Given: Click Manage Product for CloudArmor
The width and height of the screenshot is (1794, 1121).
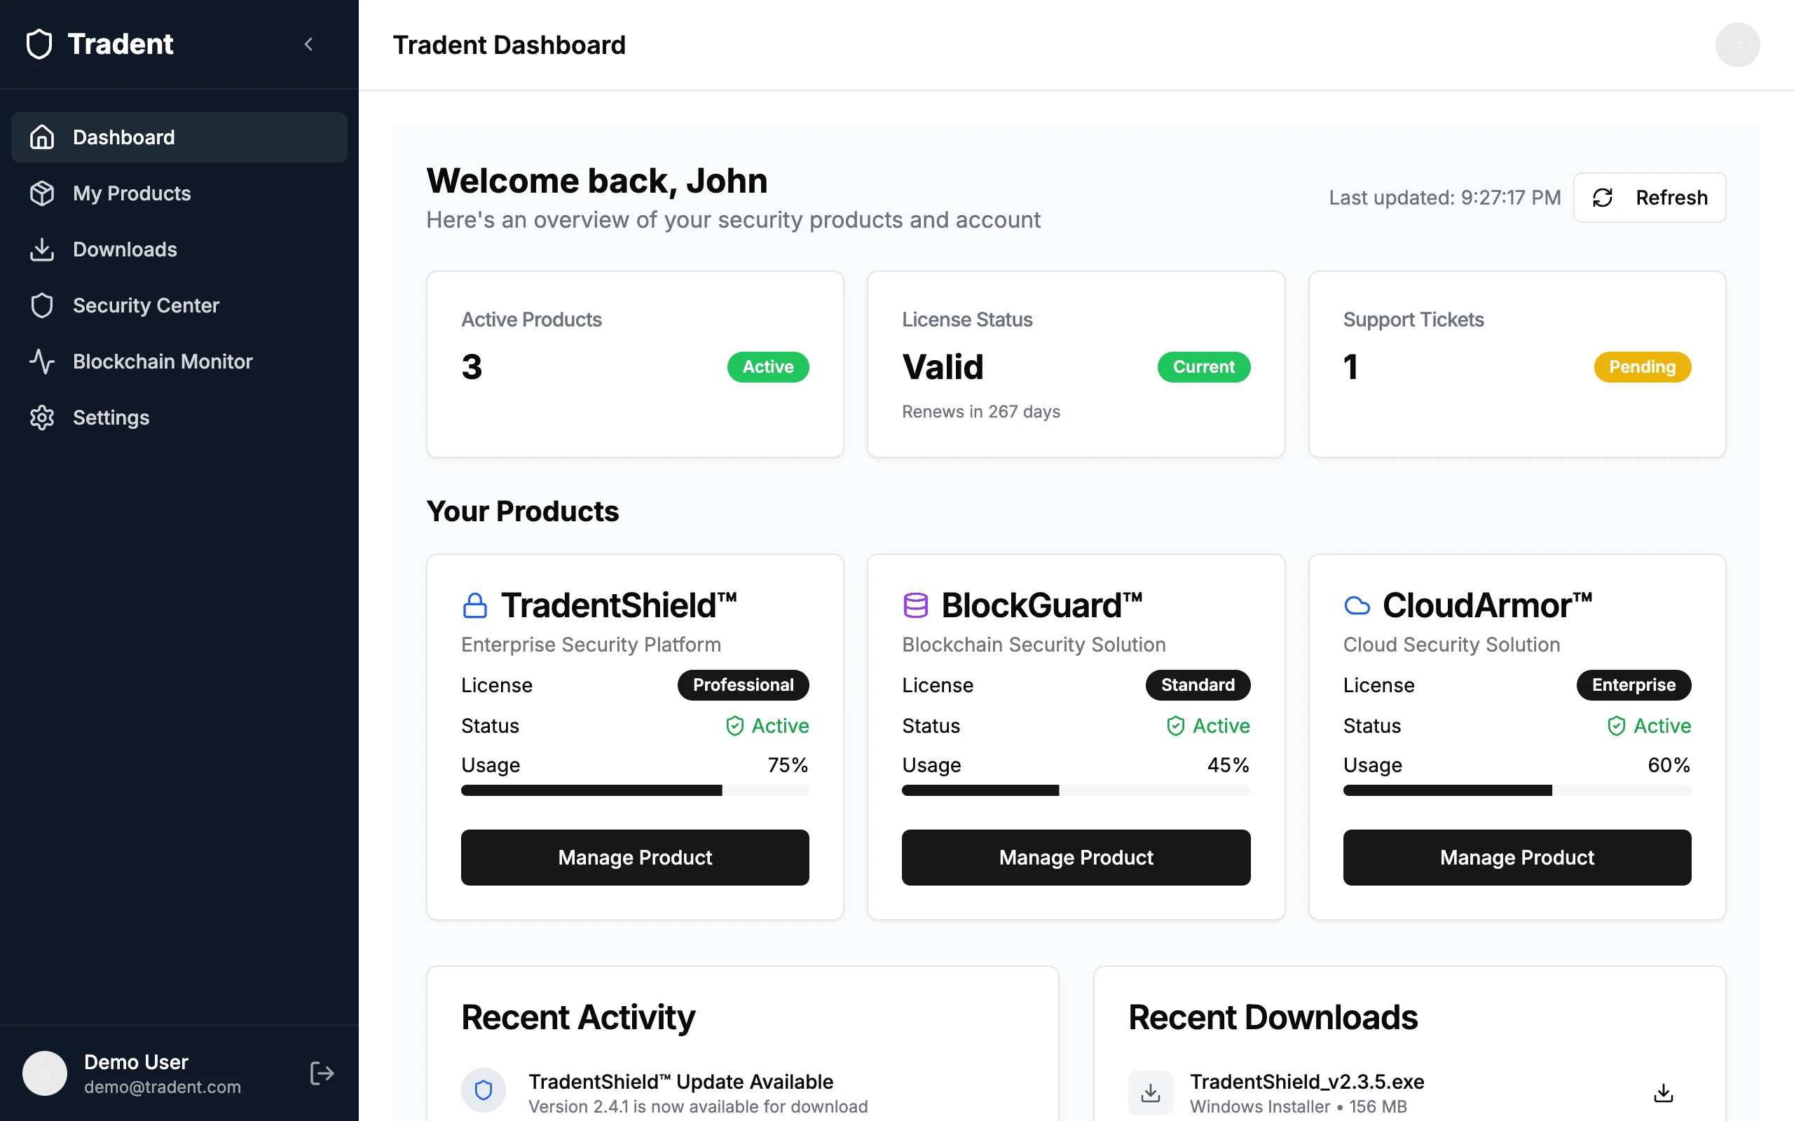Looking at the screenshot, I should click(x=1516, y=857).
